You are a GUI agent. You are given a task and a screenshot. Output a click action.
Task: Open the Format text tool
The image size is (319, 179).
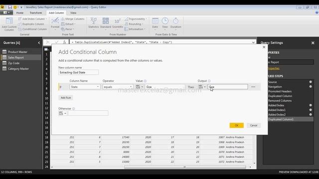click(55, 24)
